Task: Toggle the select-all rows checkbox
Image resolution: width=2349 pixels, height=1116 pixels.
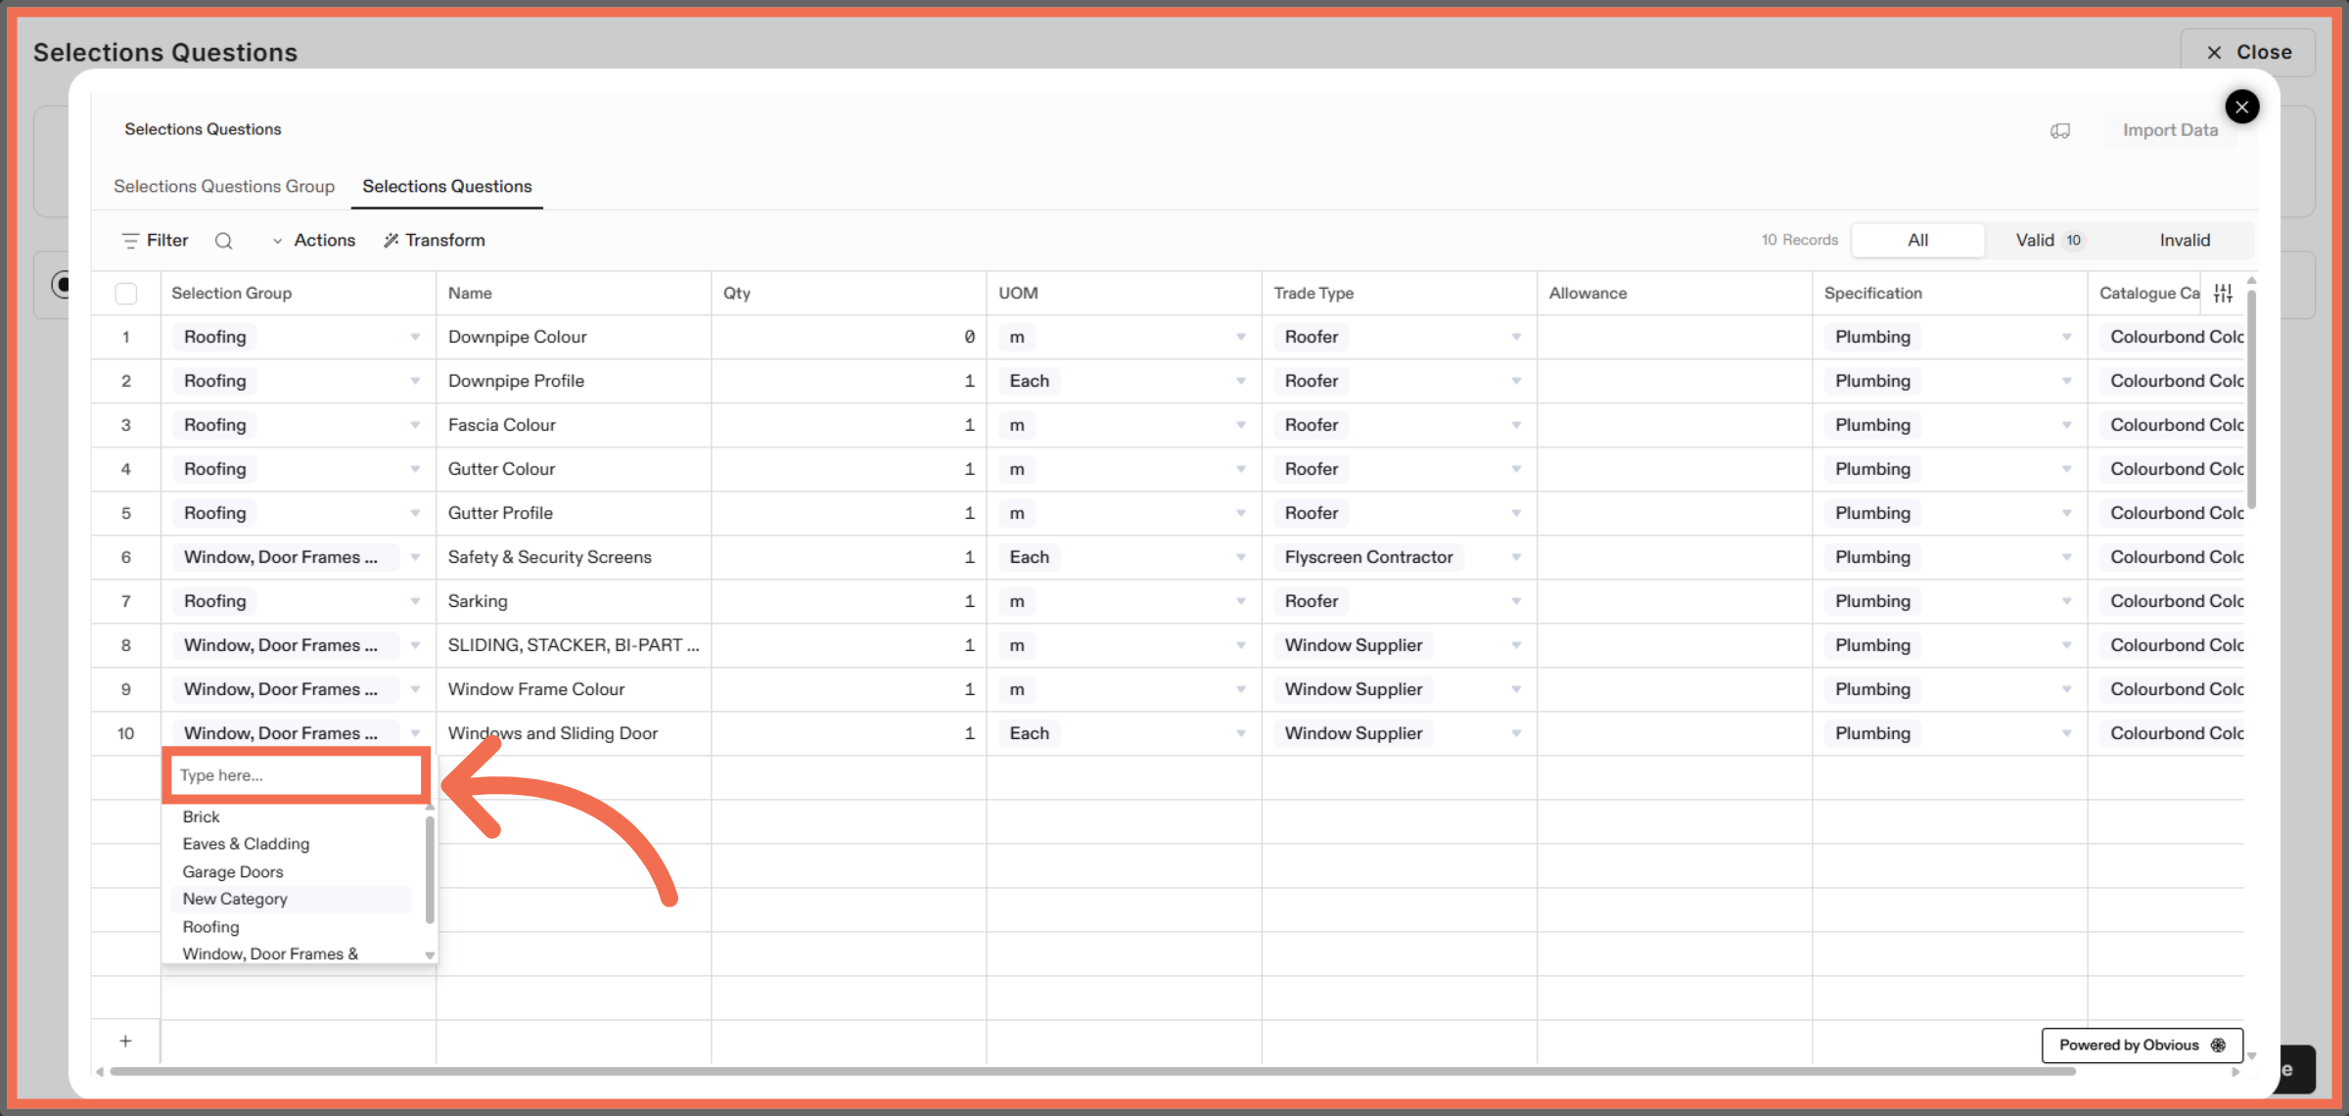Action: pyautogui.click(x=126, y=293)
